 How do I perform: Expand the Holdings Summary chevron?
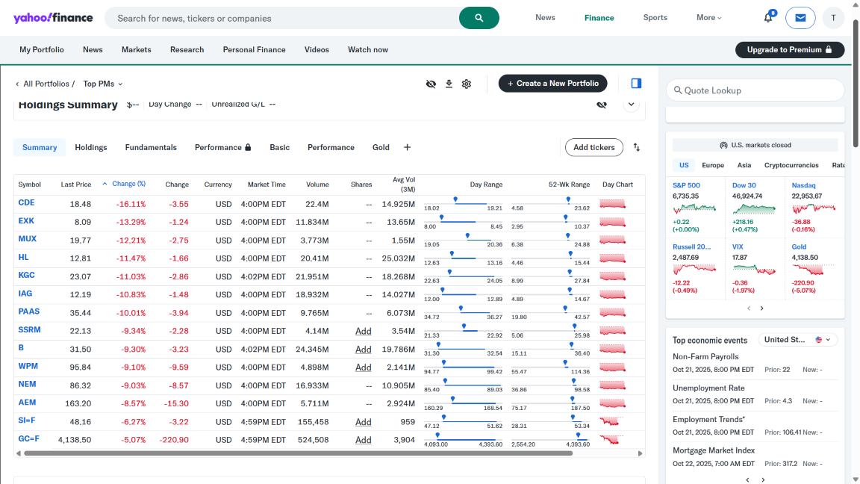point(632,105)
